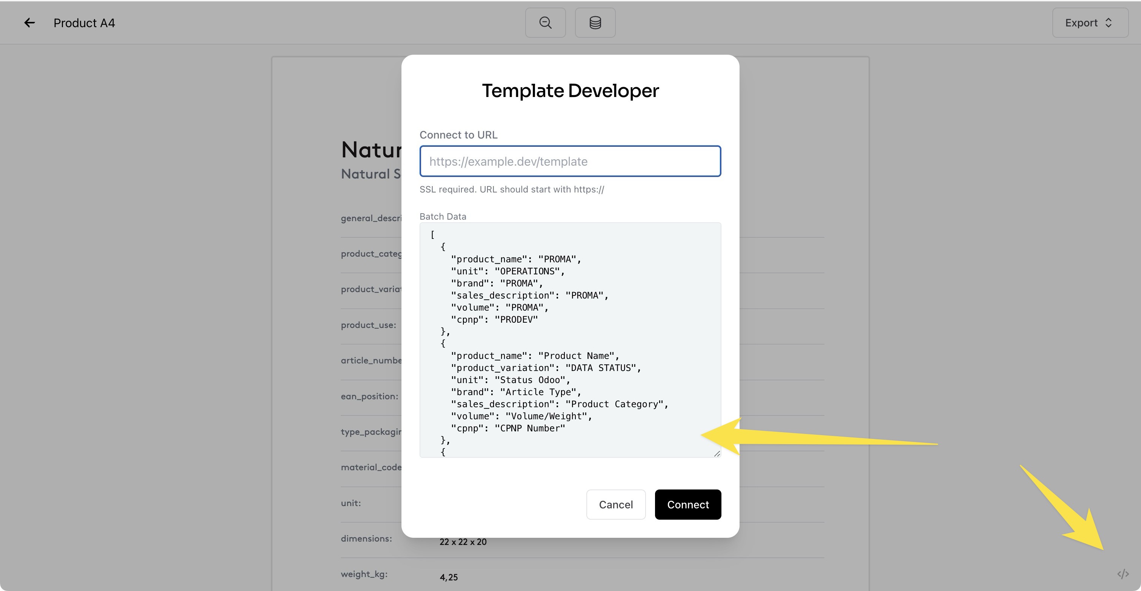Click the "product_variation": "DATA STATUS" line
Viewport: 1141px width, 591px height.
point(546,368)
